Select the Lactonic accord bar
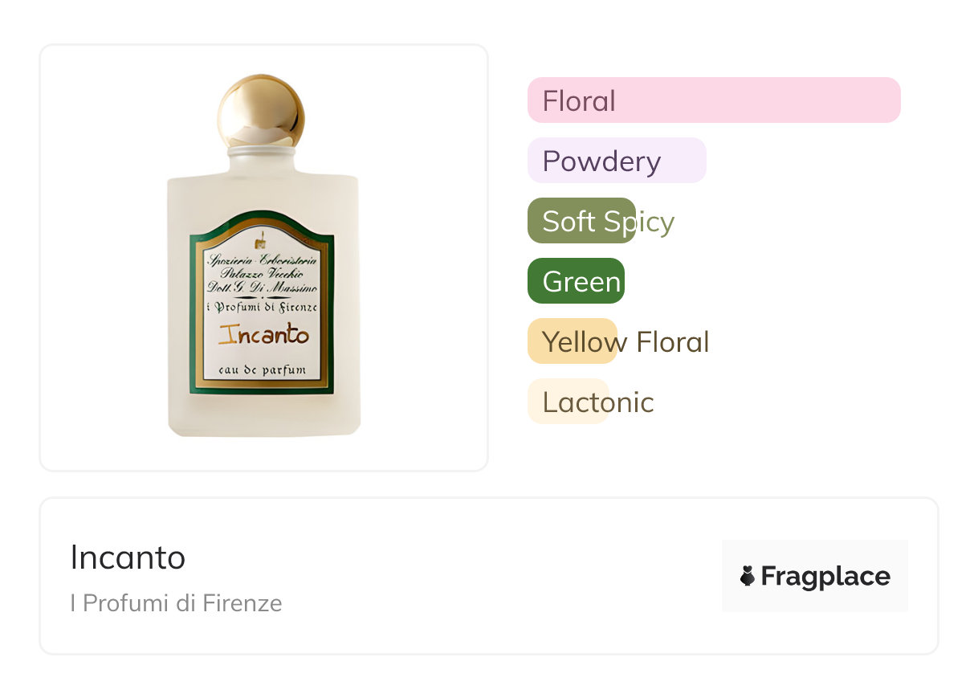The height and width of the screenshot is (694, 978). click(568, 402)
